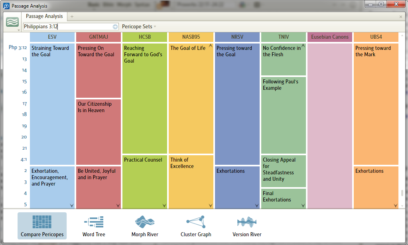
Task: Select NRSV 'Pressing toward the Goal' pericope
Action: click(237, 104)
